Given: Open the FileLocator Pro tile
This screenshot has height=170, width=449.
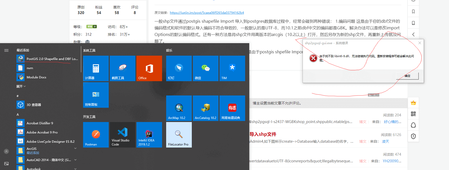Looking at the screenshot, I should tap(179, 135).
